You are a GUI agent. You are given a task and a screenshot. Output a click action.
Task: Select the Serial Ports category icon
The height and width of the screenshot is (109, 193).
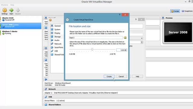52,47
